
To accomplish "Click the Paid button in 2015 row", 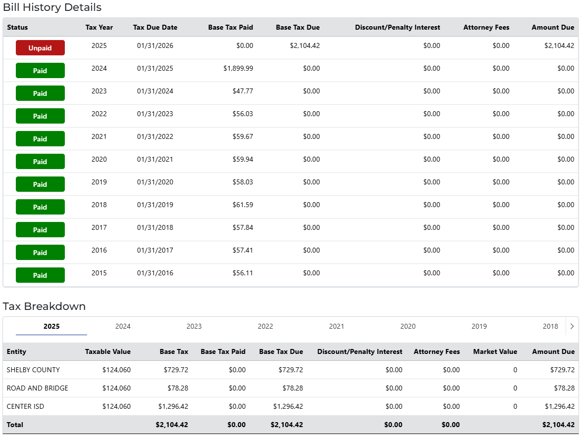I will click(40, 275).
